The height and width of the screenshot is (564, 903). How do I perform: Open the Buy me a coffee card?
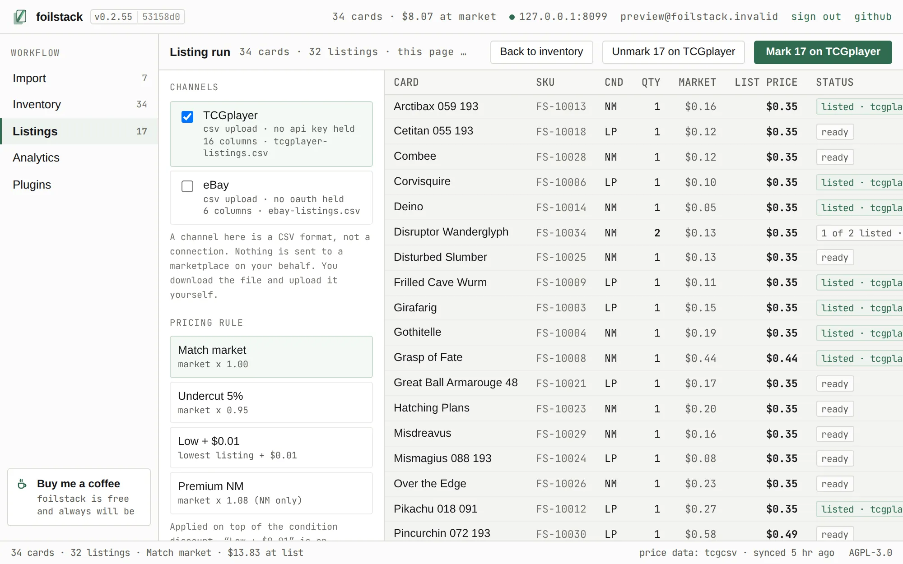tap(79, 497)
